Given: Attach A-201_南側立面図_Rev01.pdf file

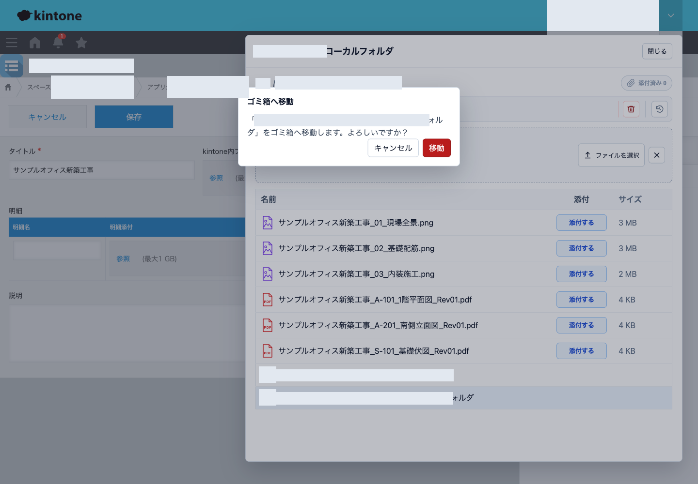Looking at the screenshot, I should (582, 325).
